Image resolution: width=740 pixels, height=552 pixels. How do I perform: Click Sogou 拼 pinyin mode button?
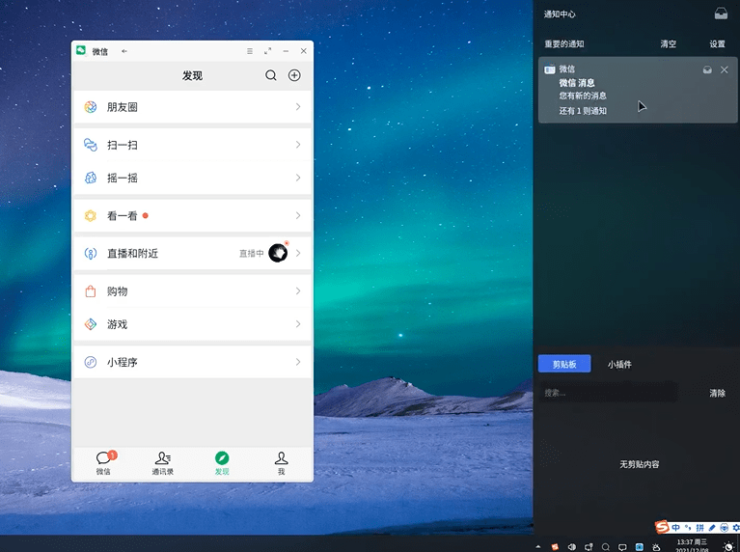pyautogui.click(x=699, y=528)
